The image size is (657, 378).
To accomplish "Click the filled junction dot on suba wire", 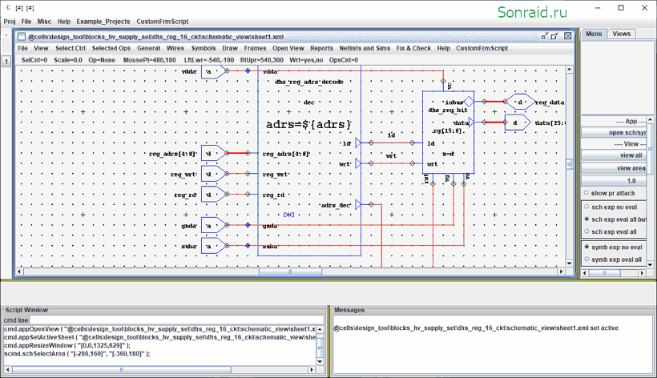I will point(248,246).
